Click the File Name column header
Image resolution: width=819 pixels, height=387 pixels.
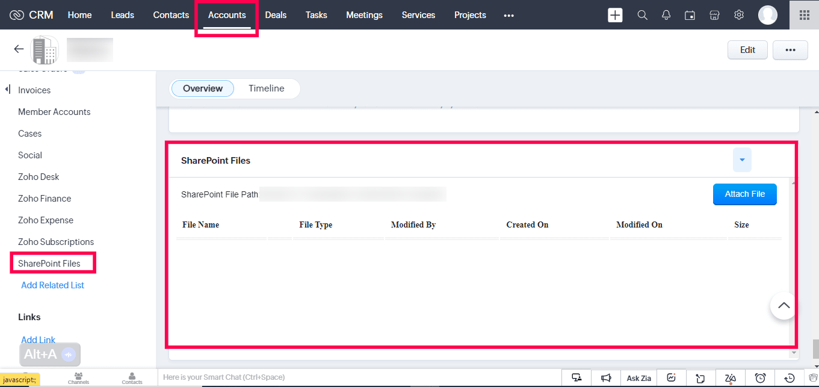tap(201, 224)
